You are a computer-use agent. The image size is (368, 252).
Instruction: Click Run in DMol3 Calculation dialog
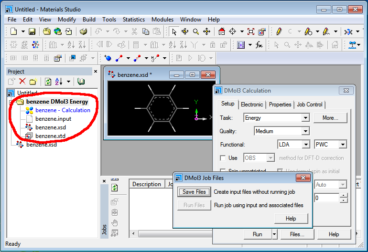[258, 234]
